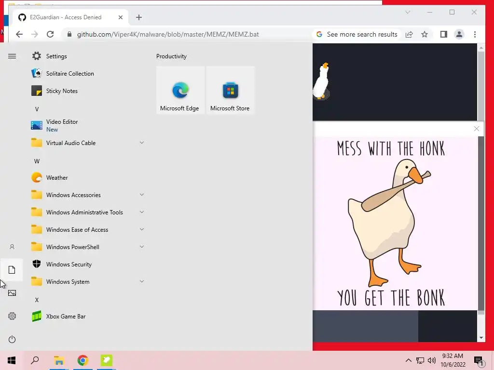The width and height of the screenshot is (494, 370).
Task: Open Documents from Start sidebar
Action: coord(12,270)
